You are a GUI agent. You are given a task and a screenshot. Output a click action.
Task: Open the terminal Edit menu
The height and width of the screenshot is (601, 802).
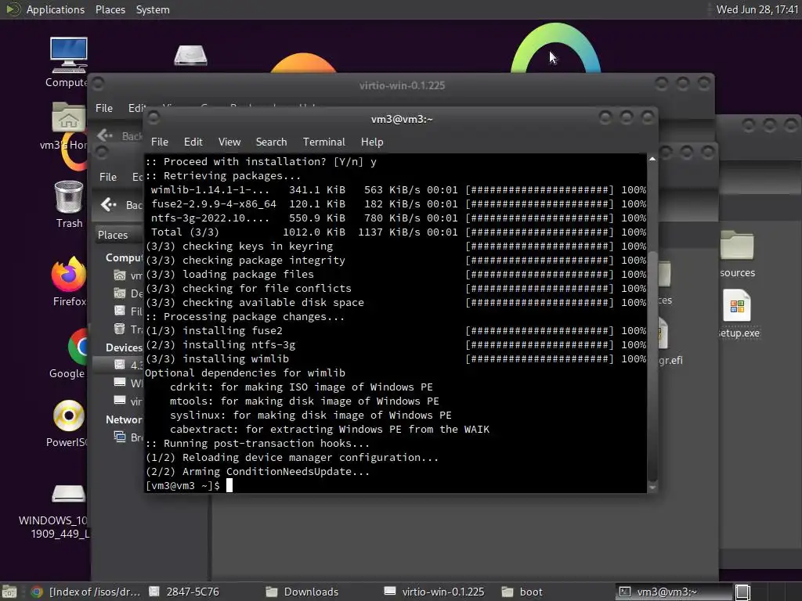pyautogui.click(x=193, y=142)
